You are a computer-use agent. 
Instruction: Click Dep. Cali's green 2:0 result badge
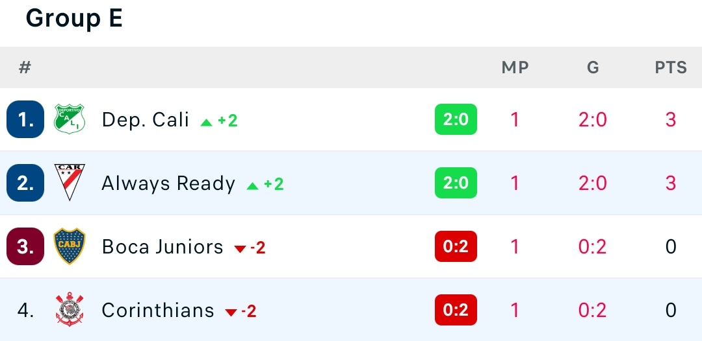pos(456,119)
